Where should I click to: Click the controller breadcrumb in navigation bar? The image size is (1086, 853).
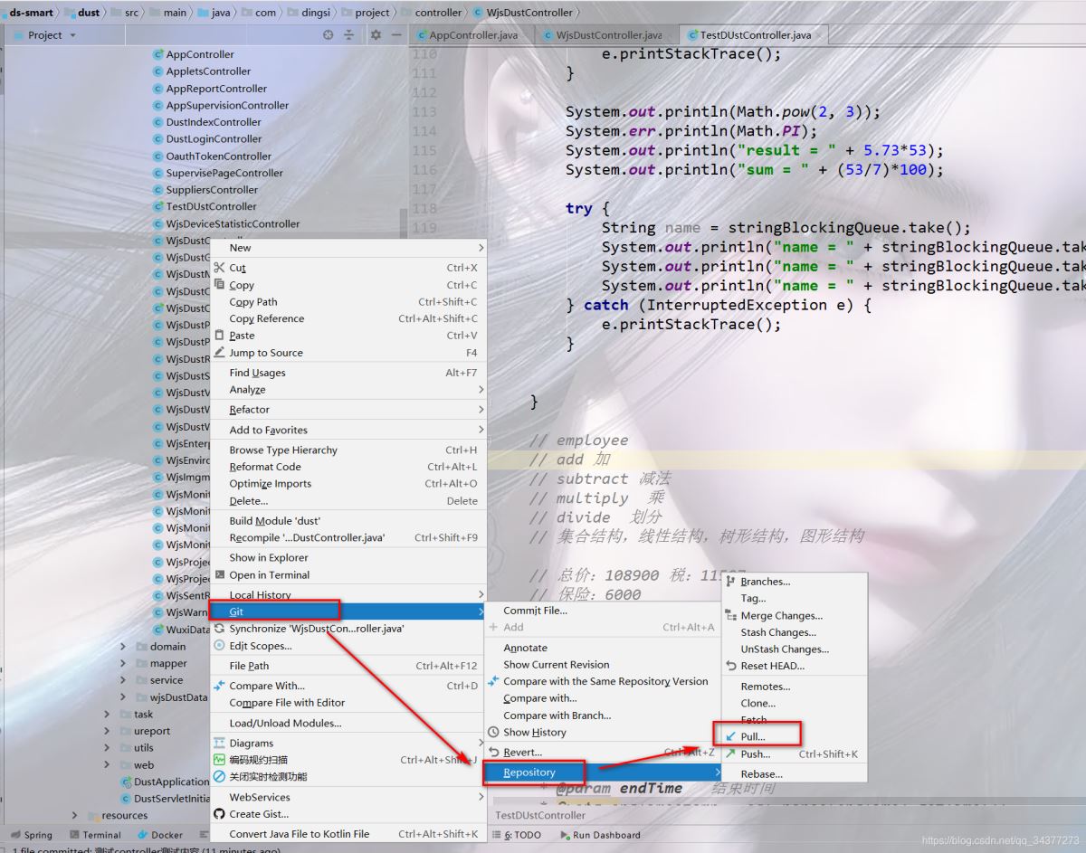[x=438, y=13]
